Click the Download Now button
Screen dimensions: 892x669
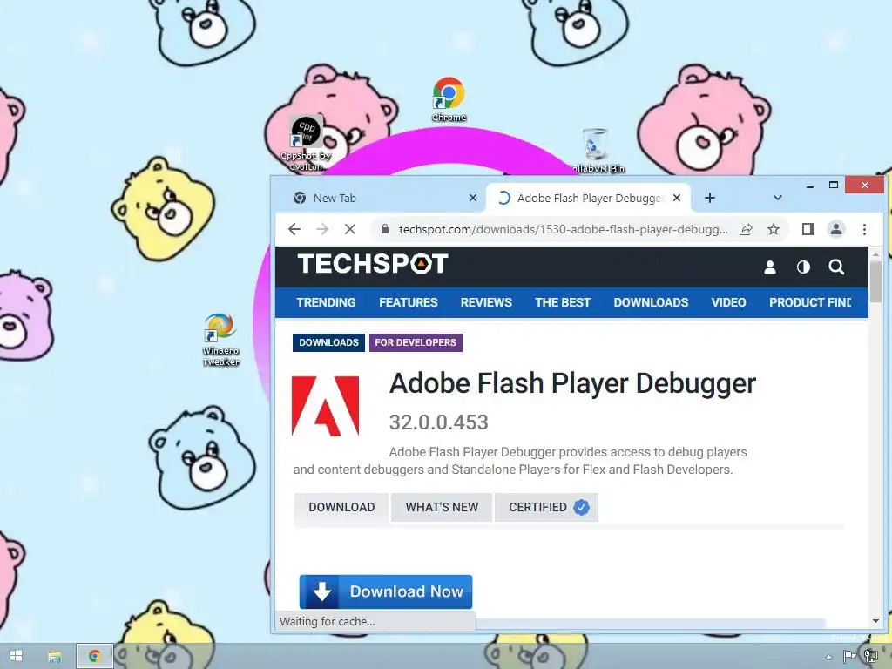pos(386,591)
